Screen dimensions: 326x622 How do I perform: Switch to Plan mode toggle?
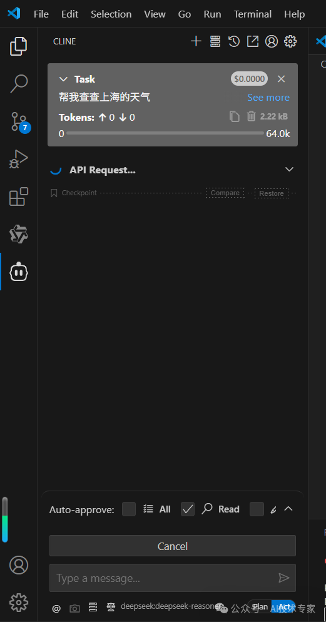(260, 607)
